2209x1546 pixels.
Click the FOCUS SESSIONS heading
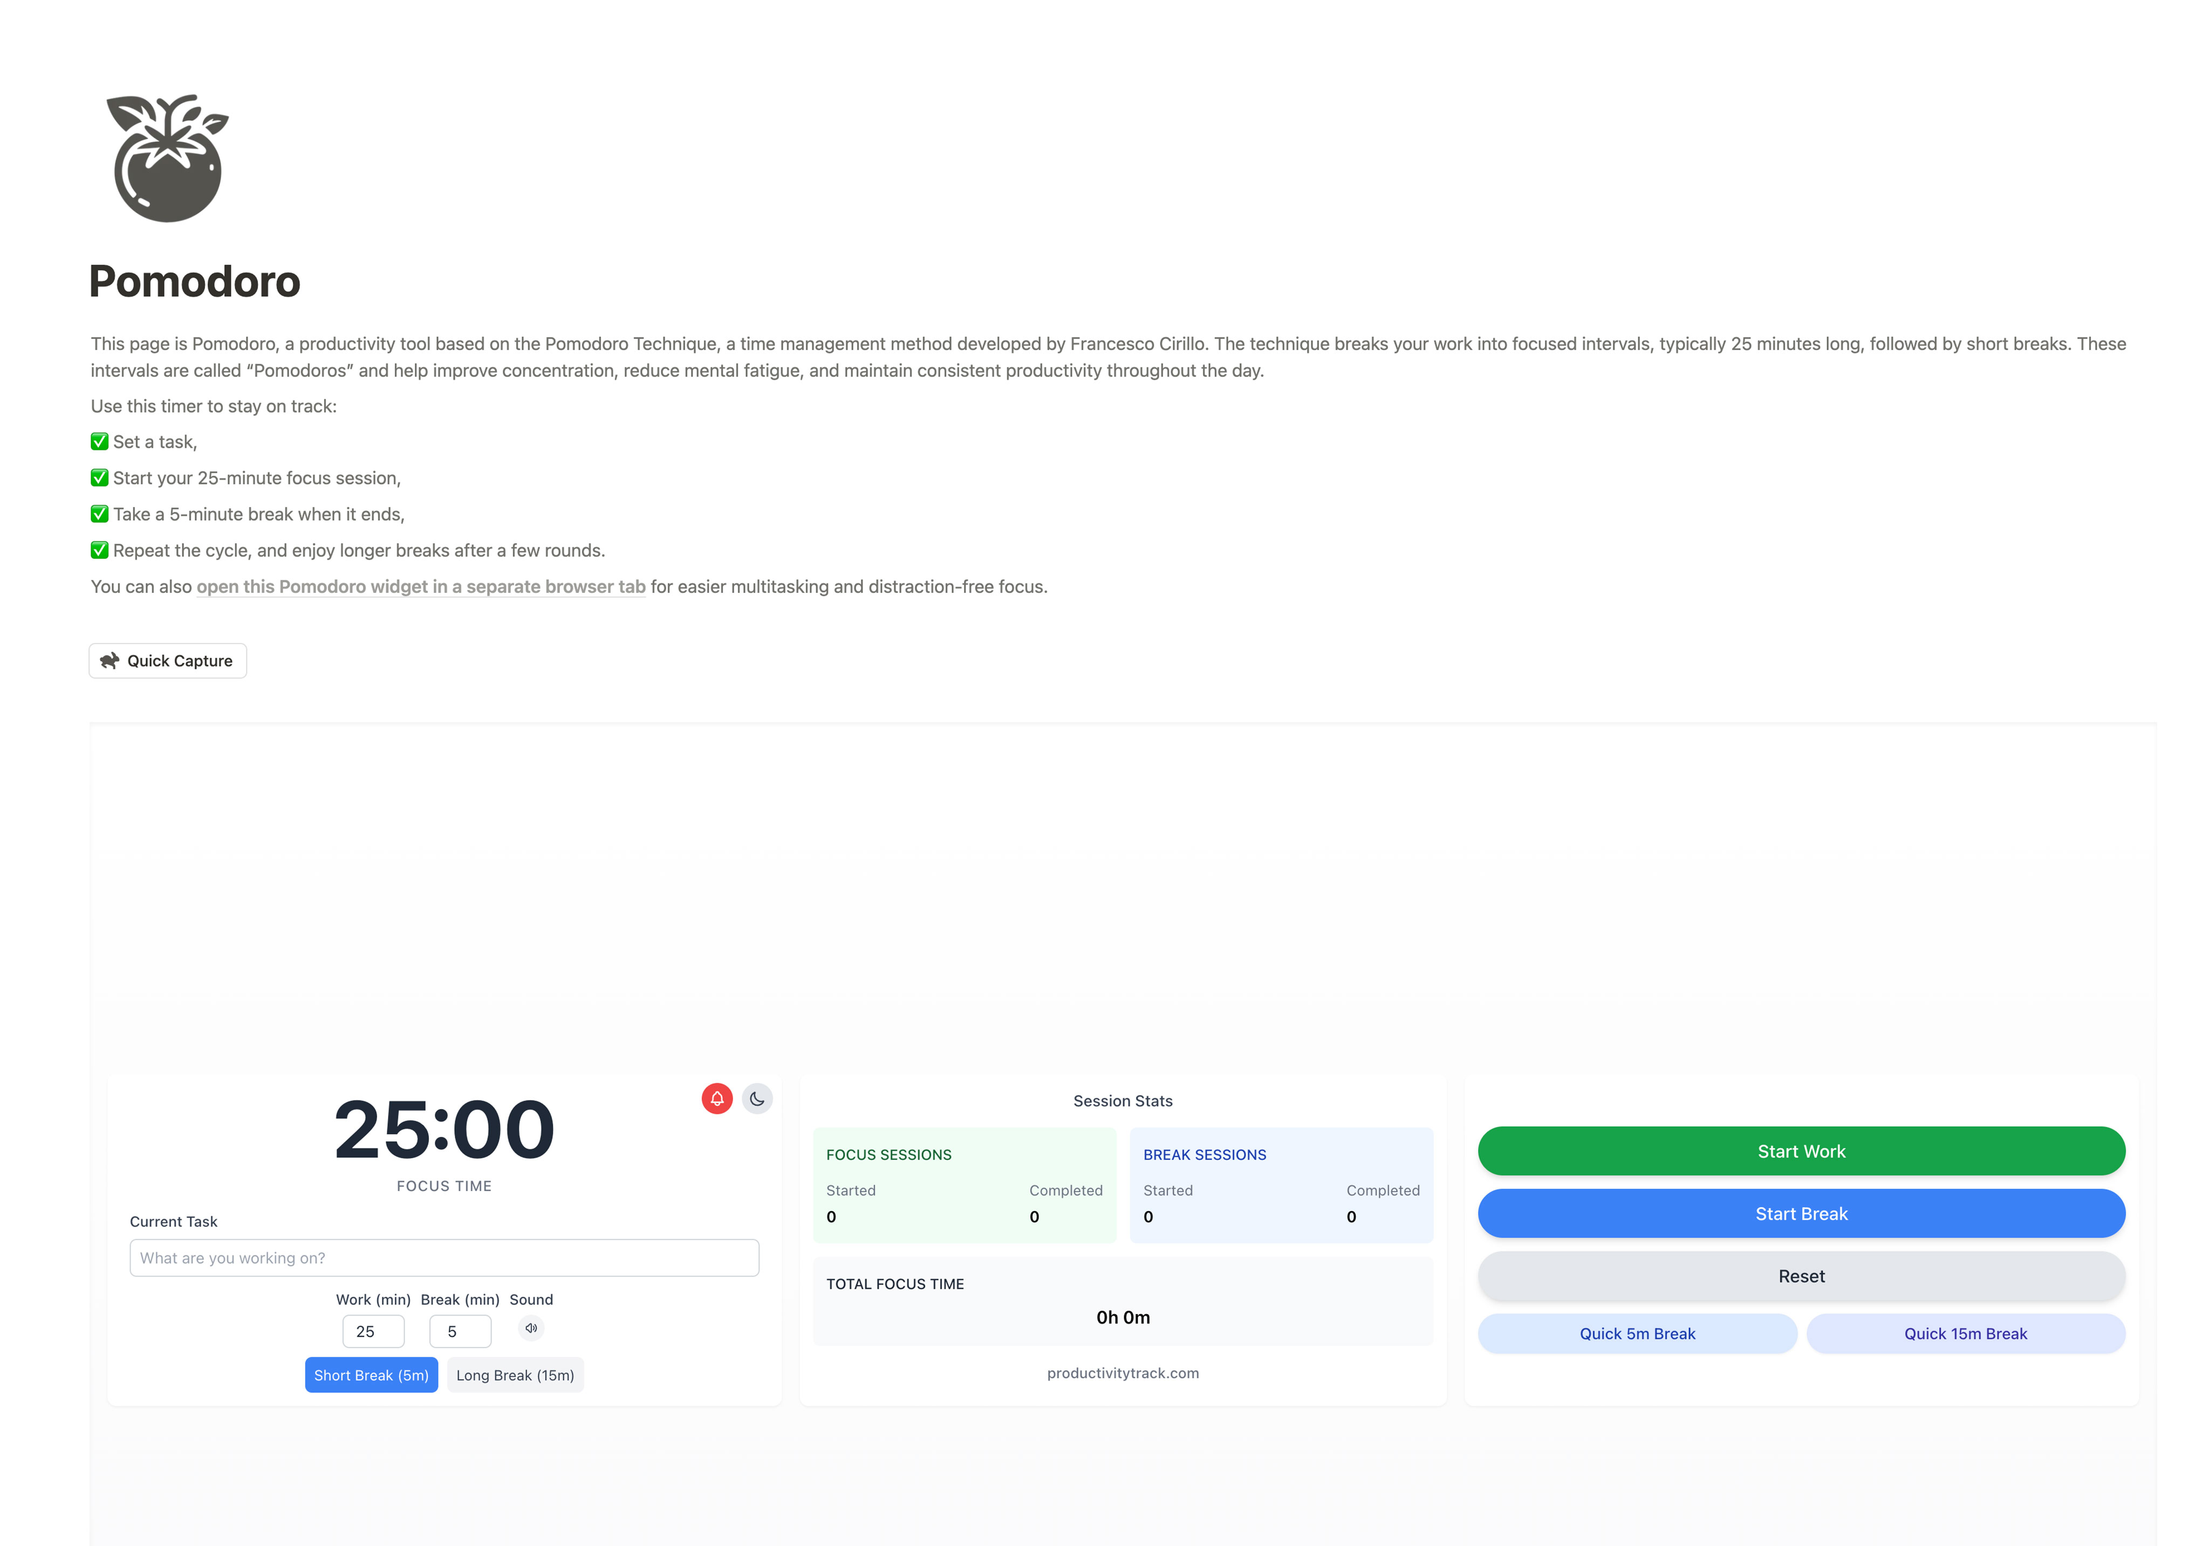(x=889, y=1155)
